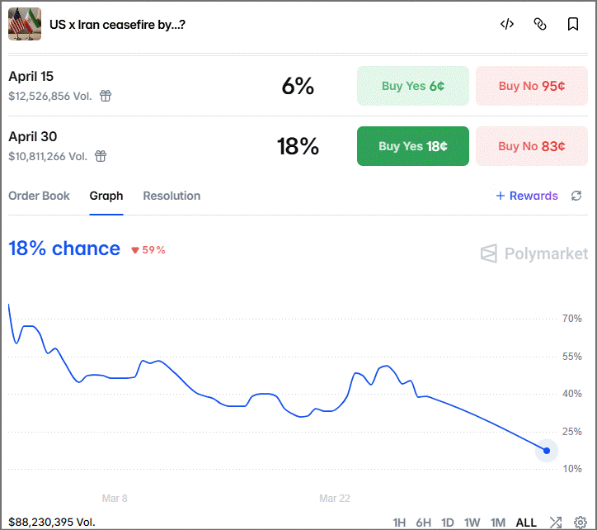Buy Yes at 6¢ for April 15

413,86
